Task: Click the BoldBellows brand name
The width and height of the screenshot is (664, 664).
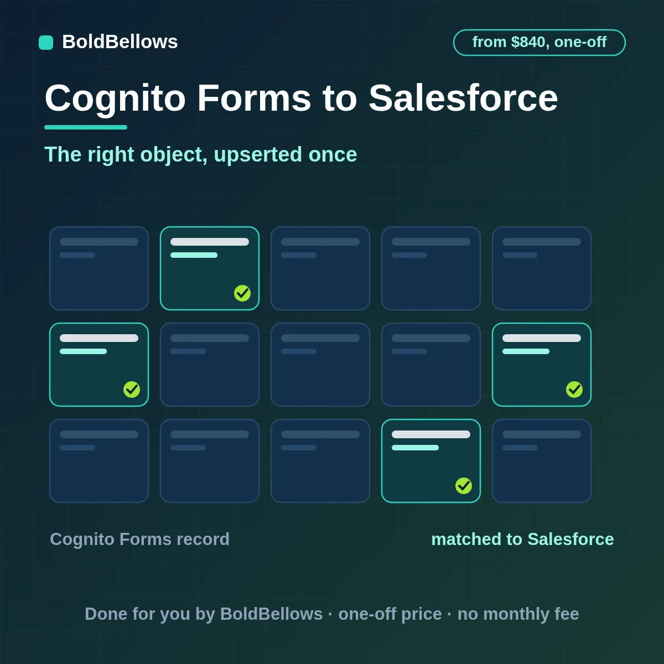Action: [120, 42]
